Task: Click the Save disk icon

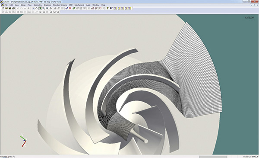Action: coord(10,8)
